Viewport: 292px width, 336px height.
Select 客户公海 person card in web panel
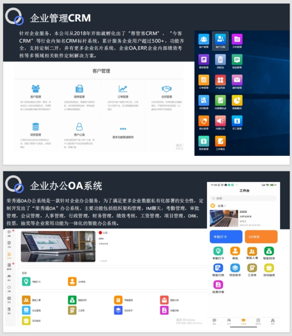point(79,135)
